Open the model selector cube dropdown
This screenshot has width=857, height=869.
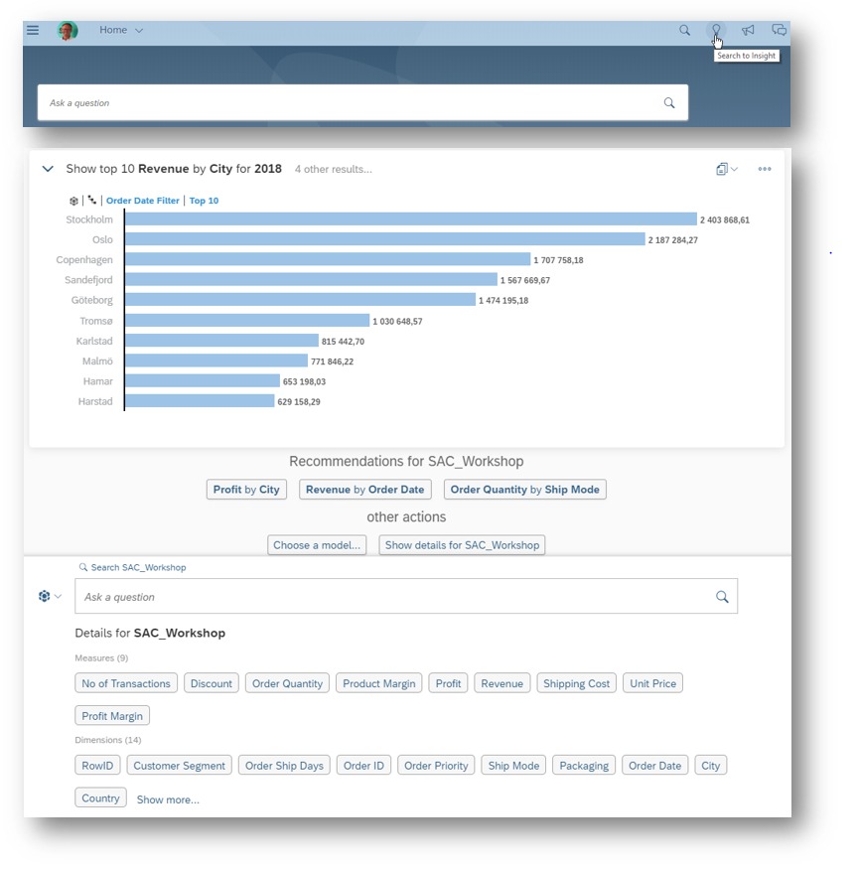(x=50, y=597)
